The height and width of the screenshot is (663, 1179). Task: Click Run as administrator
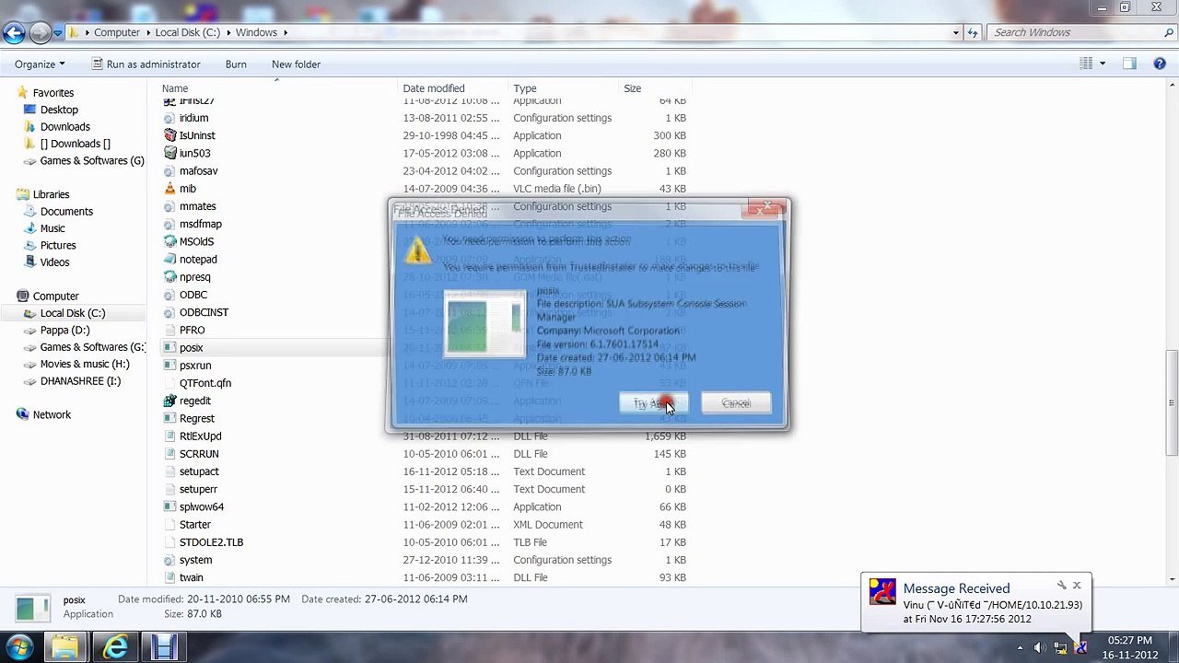(146, 64)
